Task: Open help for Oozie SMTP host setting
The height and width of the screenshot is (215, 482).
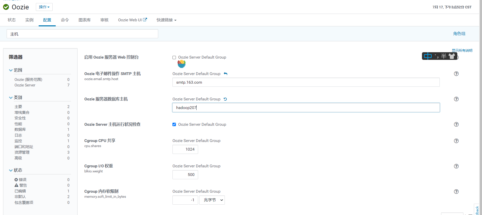Action: 456,74
